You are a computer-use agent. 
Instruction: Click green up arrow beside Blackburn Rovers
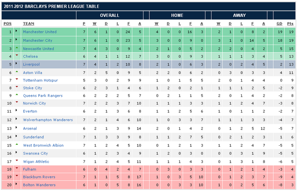17,177
